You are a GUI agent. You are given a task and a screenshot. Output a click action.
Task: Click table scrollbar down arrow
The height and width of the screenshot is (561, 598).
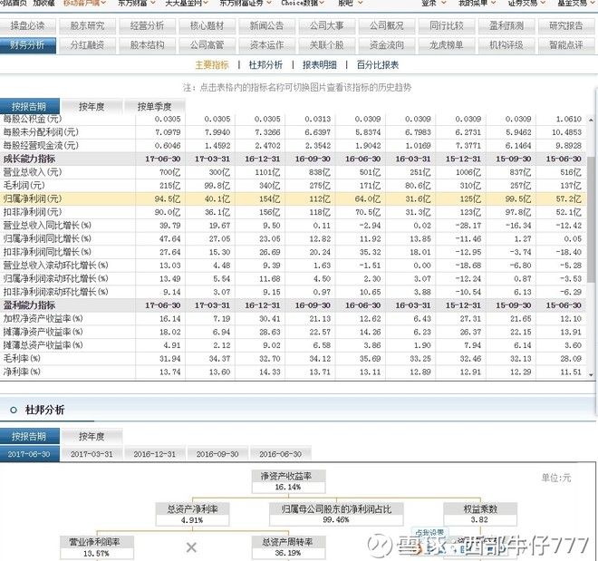(x=591, y=375)
